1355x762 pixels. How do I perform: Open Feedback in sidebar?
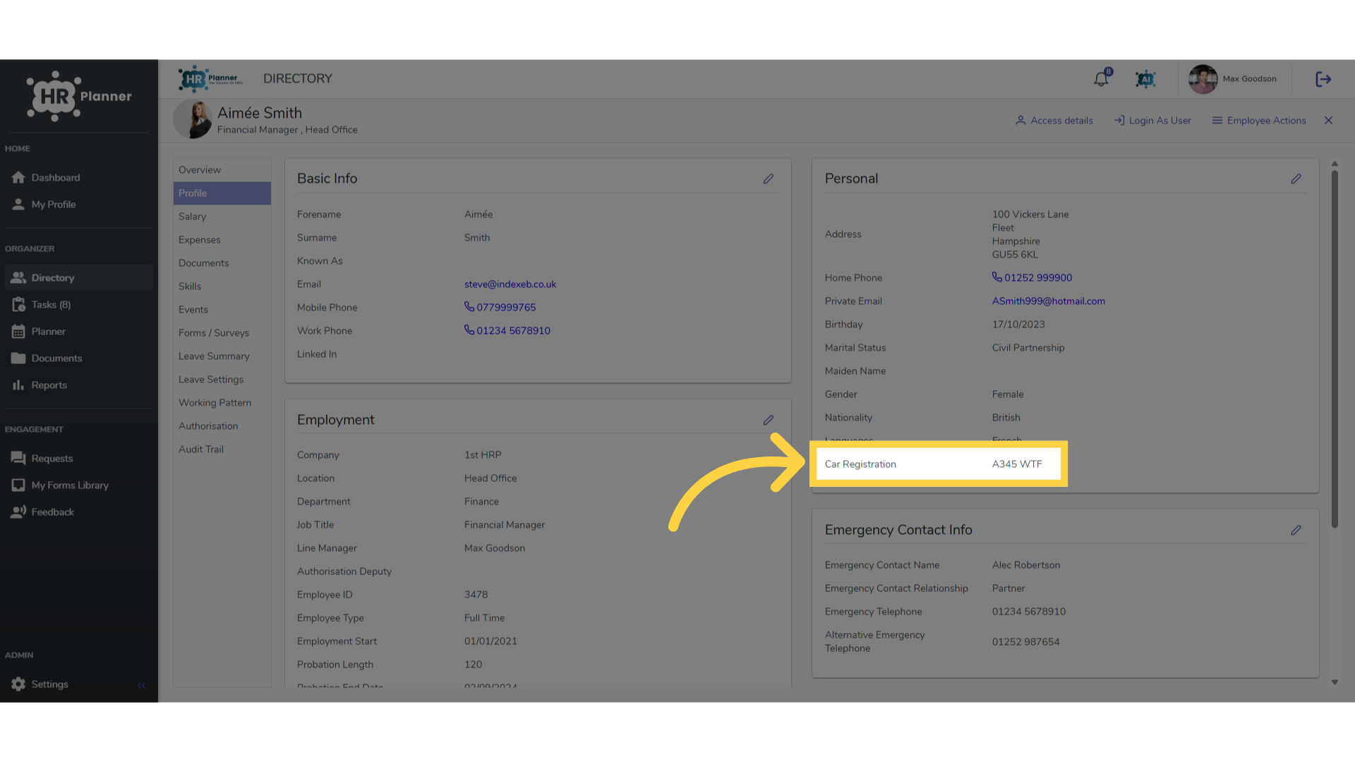coord(78,512)
